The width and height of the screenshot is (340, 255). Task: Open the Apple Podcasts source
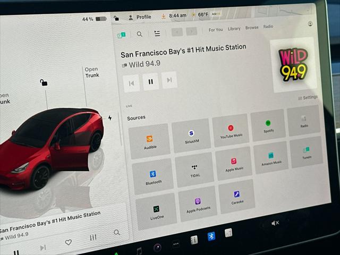(198, 204)
